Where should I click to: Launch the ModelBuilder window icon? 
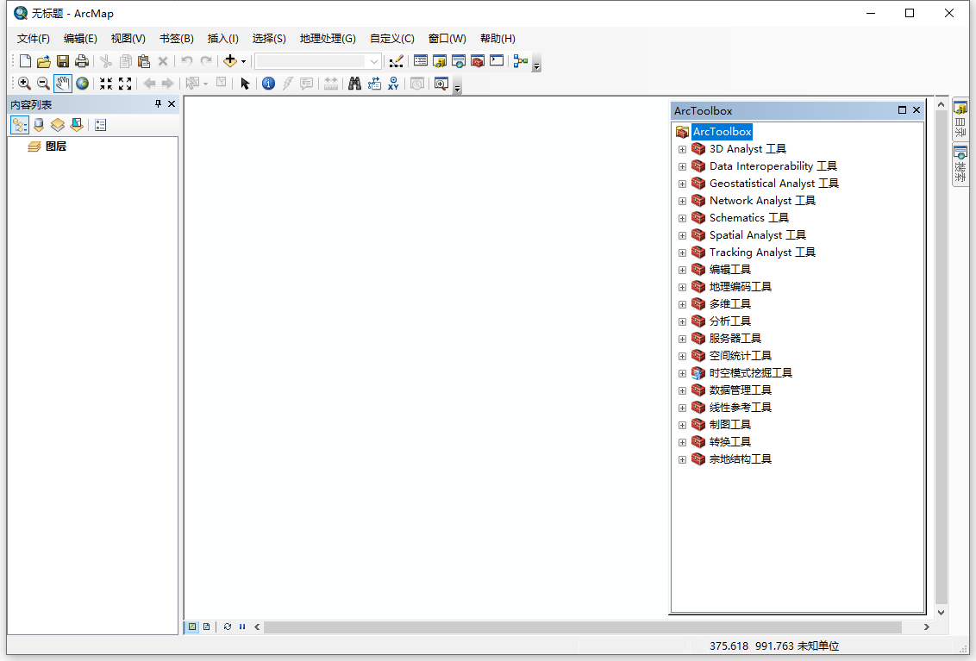tap(521, 61)
